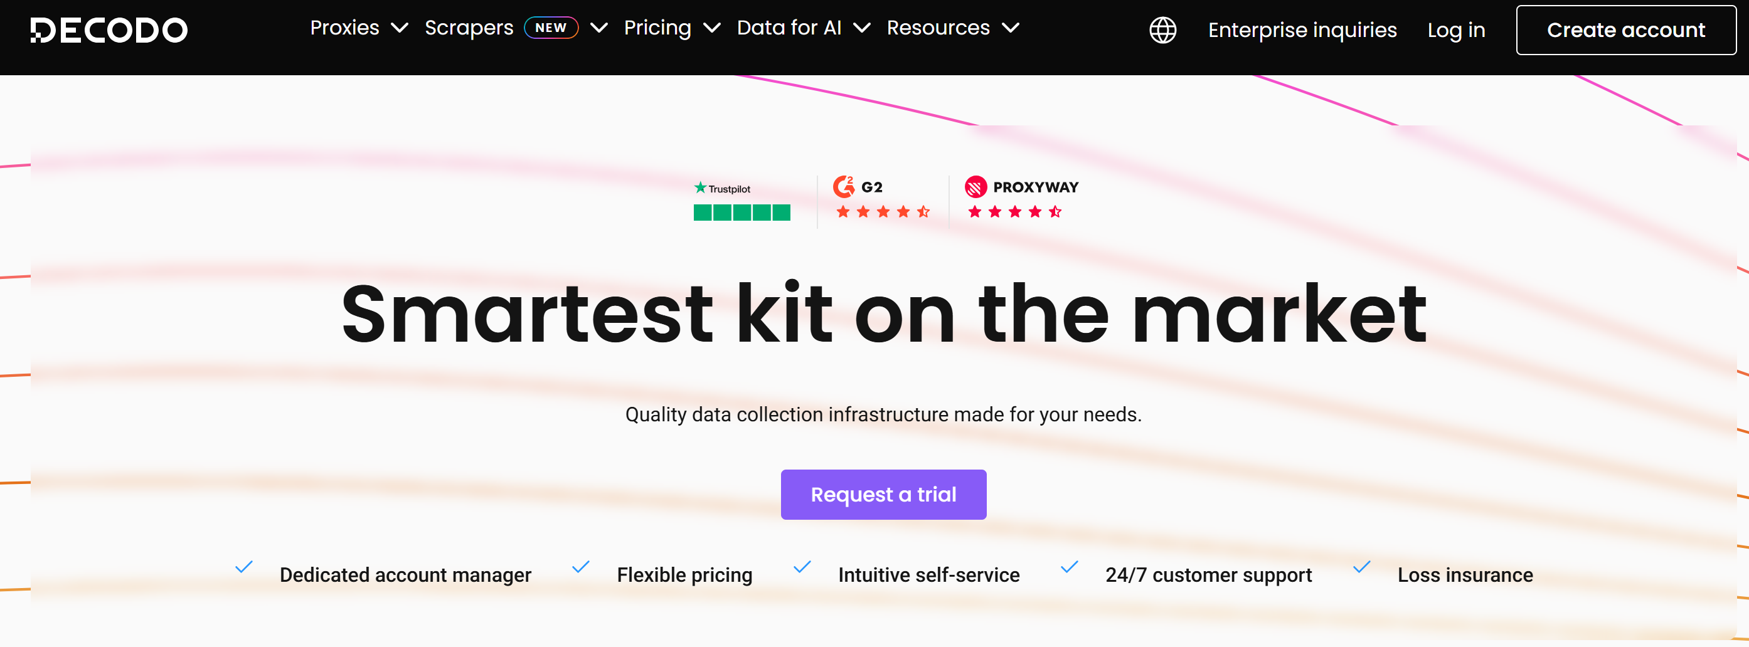Click the checkmark beside Flexible pricing
The height and width of the screenshot is (647, 1749).
click(580, 569)
